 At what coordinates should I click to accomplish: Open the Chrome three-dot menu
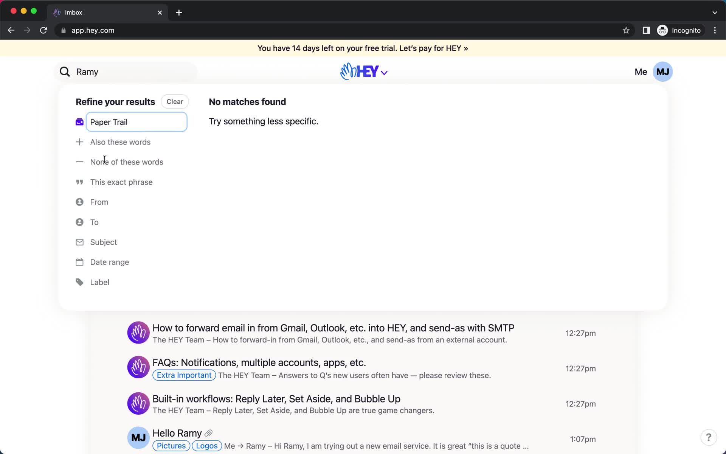tap(715, 30)
